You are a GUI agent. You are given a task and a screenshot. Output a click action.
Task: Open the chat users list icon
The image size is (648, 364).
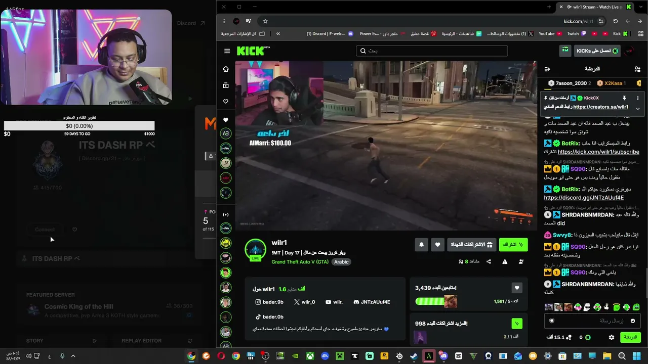pyautogui.click(x=637, y=69)
